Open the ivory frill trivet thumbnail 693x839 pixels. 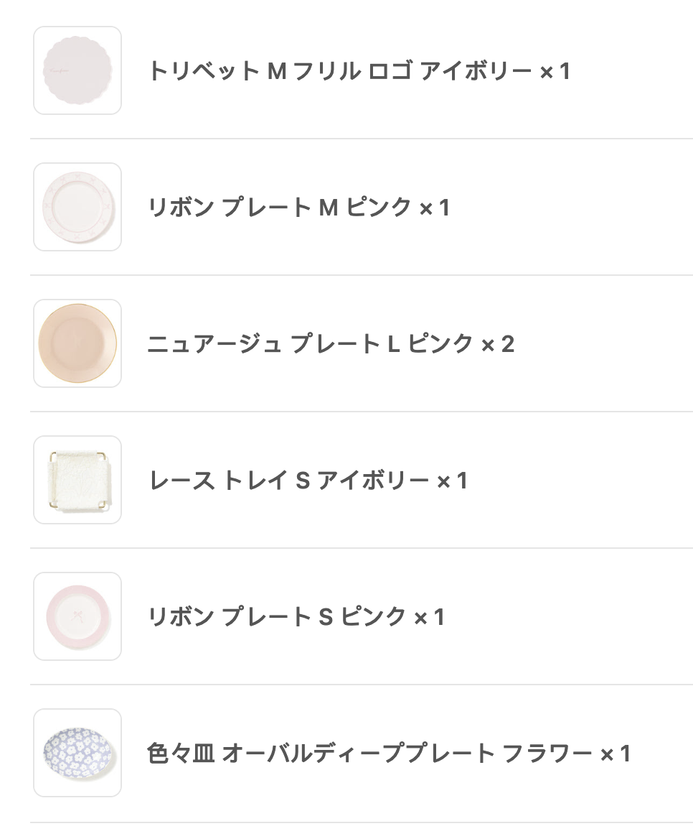click(x=77, y=70)
